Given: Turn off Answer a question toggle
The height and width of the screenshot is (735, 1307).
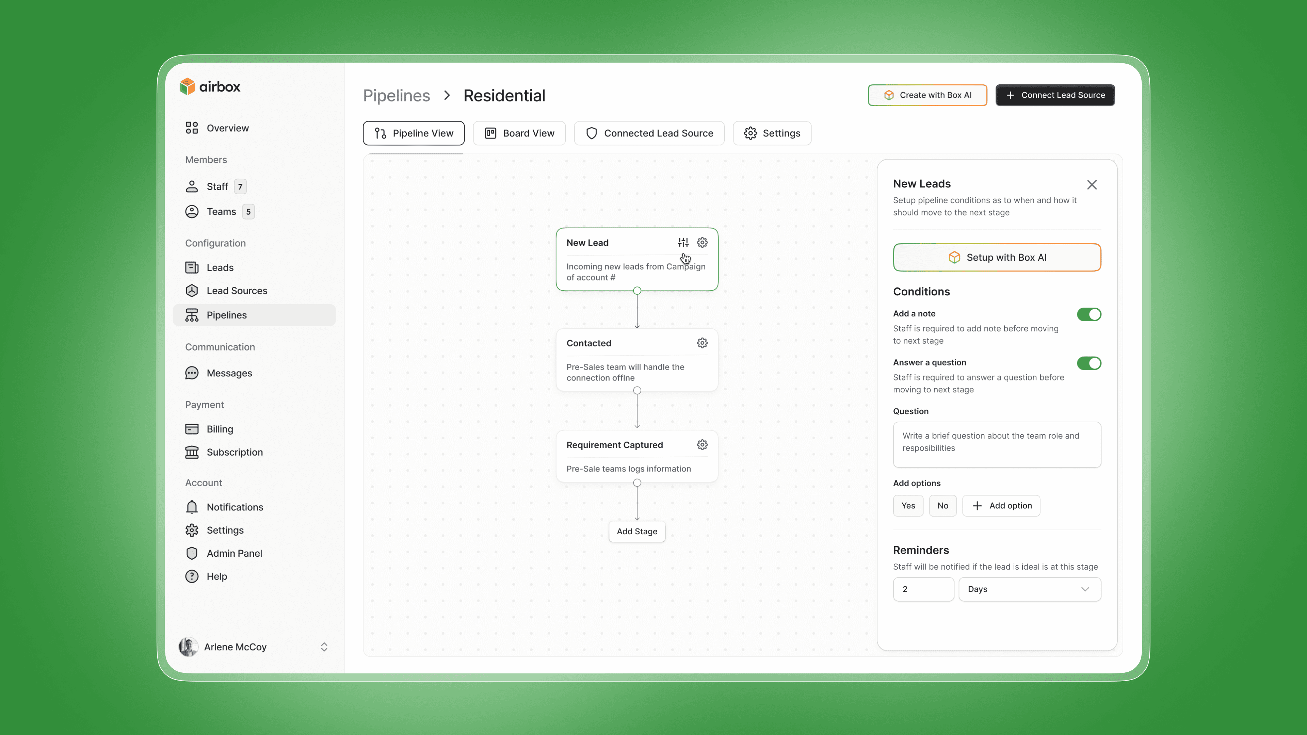Looking at the screenshot, I should (x=1089, y=363).
